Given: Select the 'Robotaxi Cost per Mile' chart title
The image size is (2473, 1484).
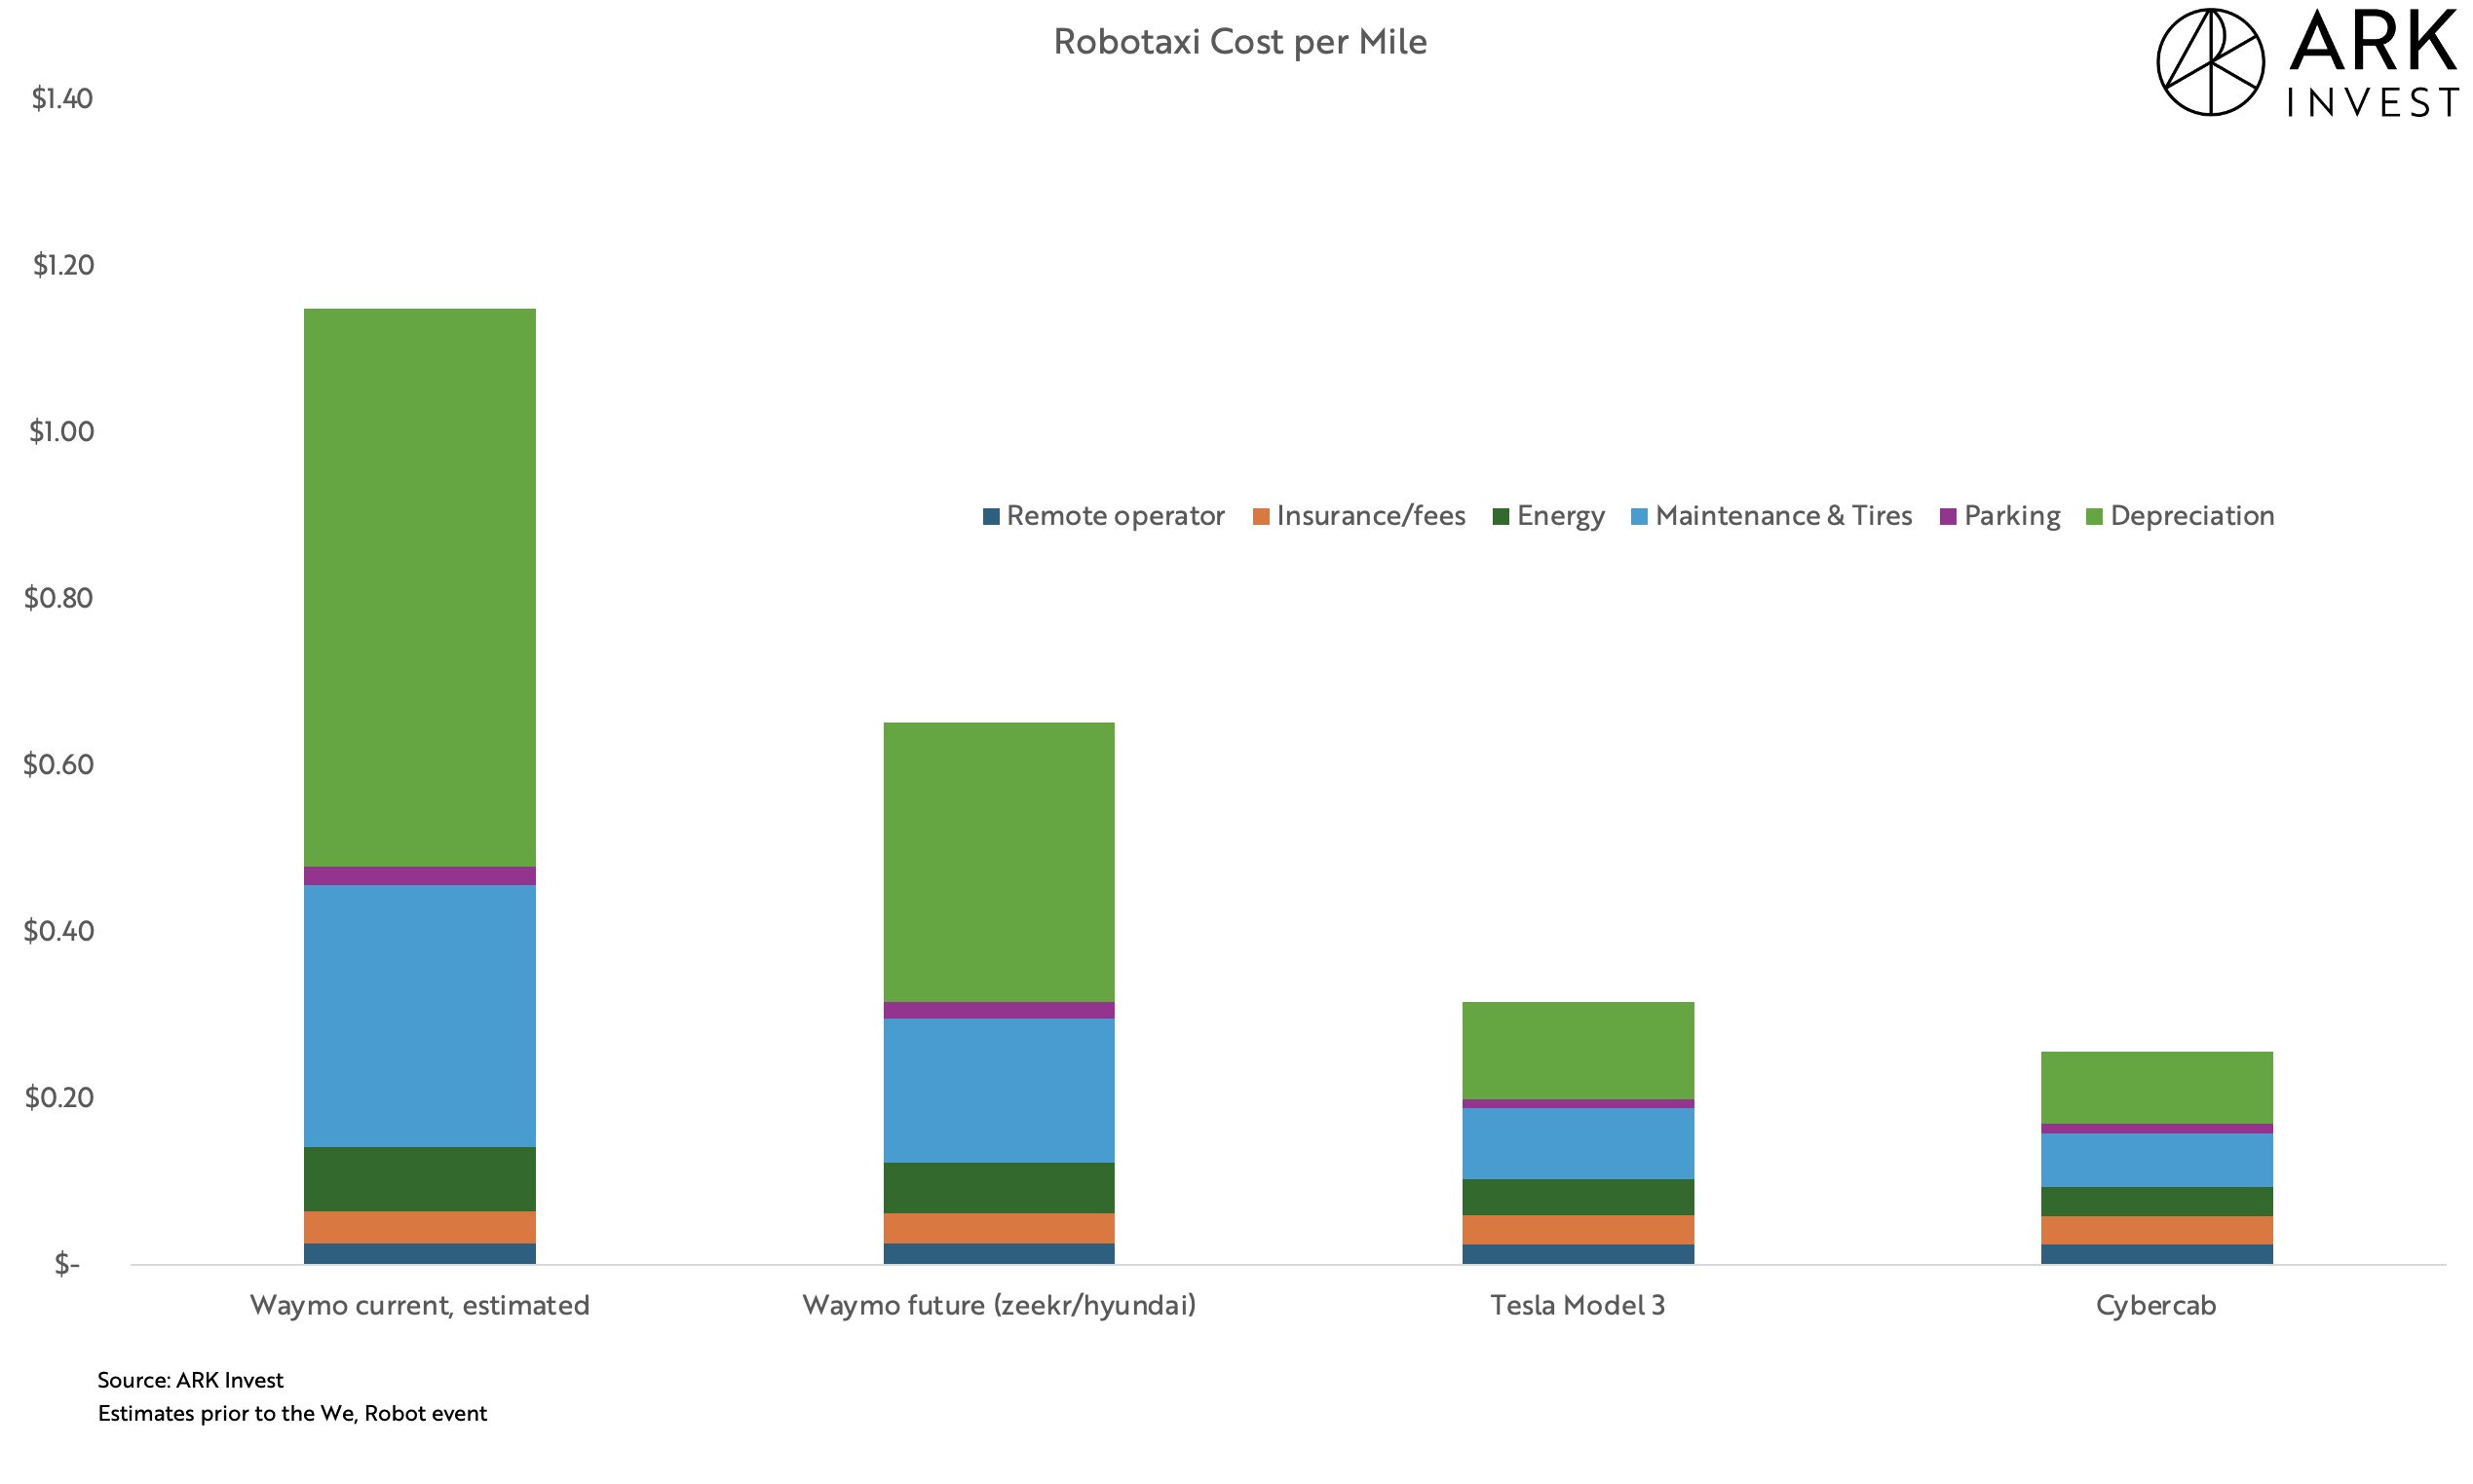Looking at the screenshot, I should (1239, 42).
